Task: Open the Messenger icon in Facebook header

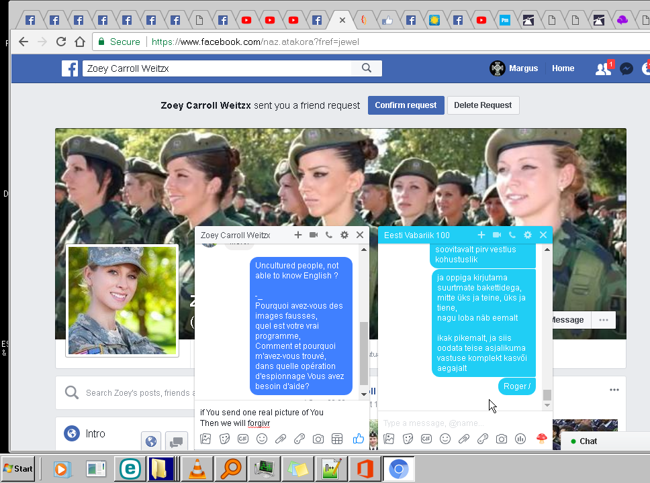Action: pos(626,68)
